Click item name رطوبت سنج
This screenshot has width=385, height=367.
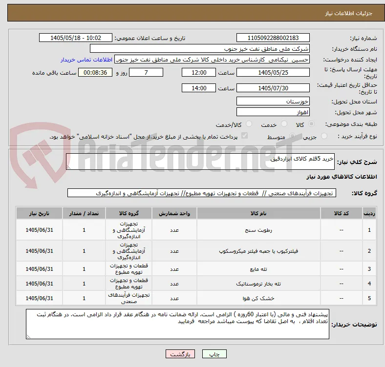tap(258, 230)
